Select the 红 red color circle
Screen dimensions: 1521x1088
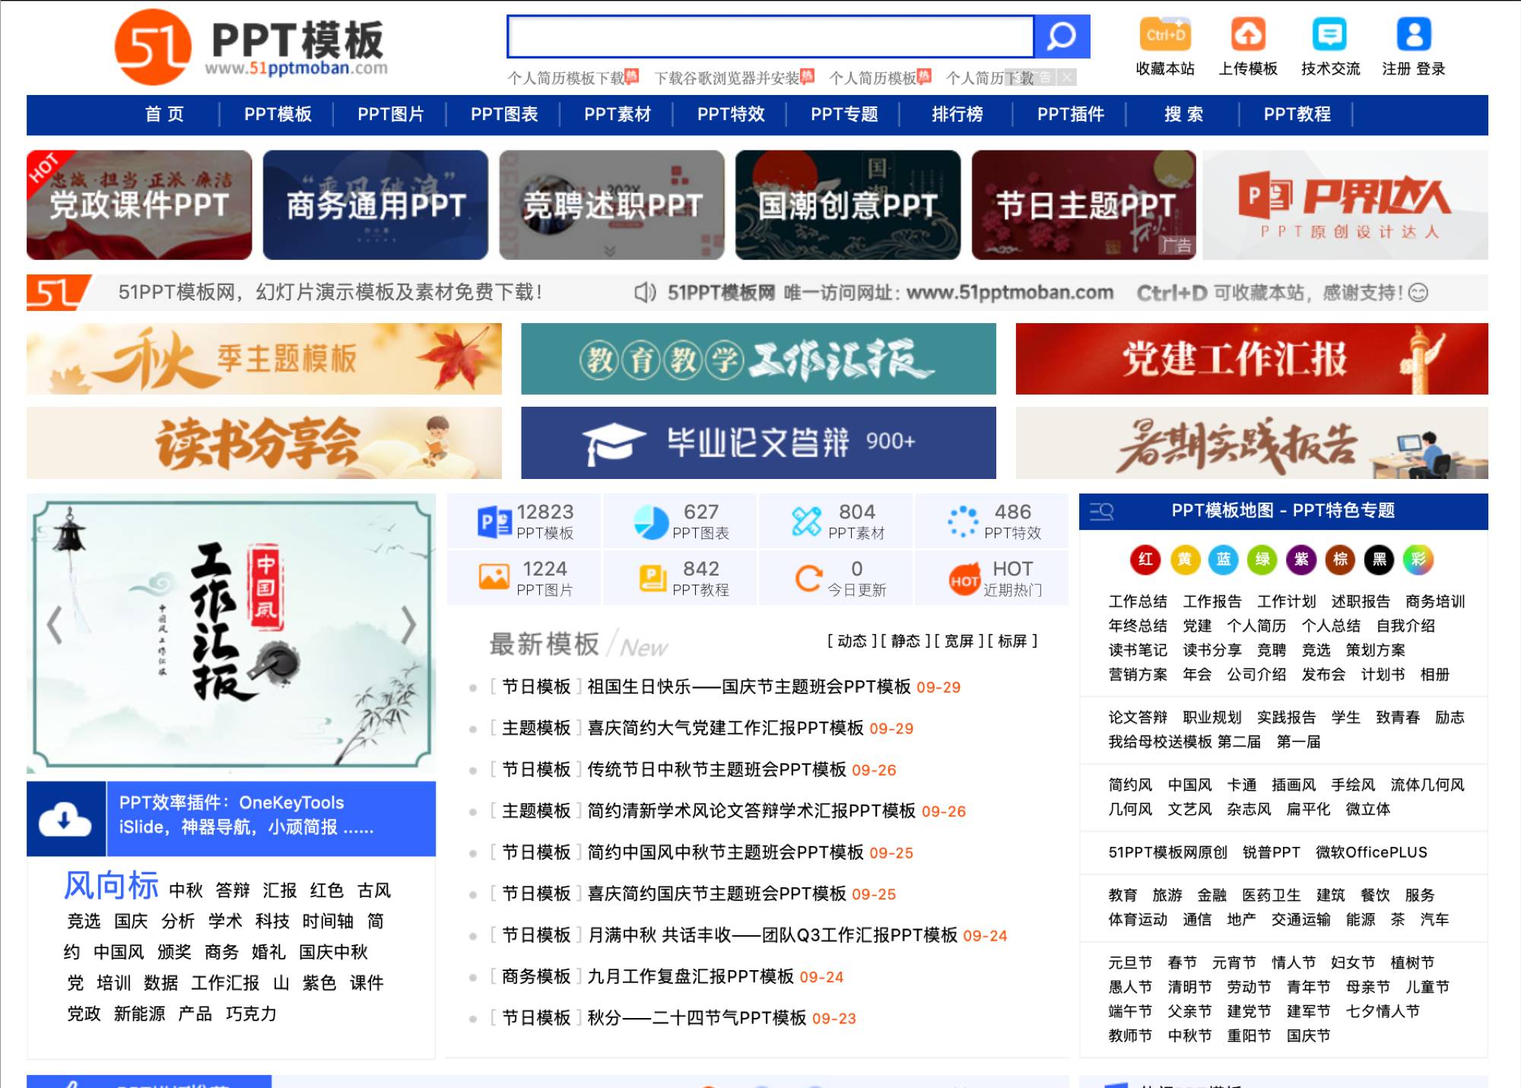1147,560
